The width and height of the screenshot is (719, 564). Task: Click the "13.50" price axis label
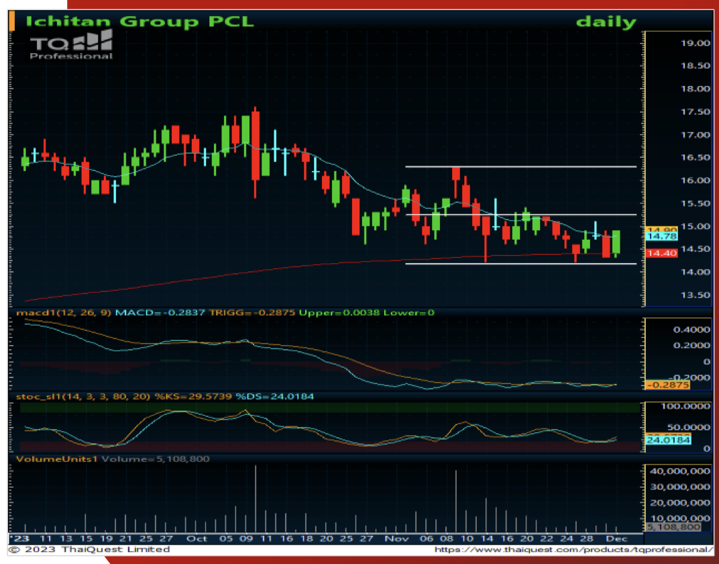[x=695, y=295]
